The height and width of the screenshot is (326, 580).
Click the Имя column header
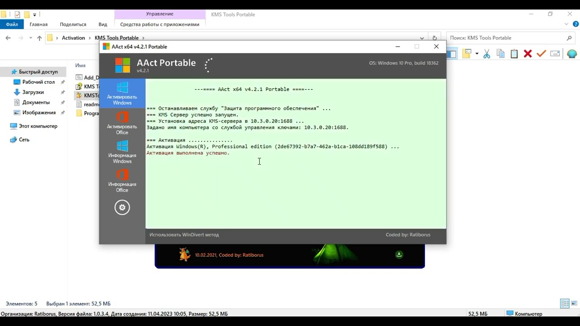81,66
